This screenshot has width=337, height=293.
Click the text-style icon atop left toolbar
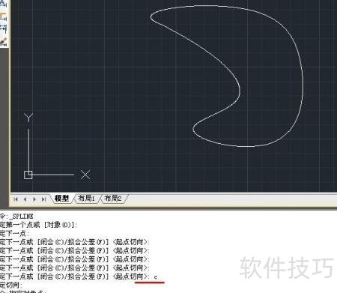pyautogui.click(x=3, y=4)
